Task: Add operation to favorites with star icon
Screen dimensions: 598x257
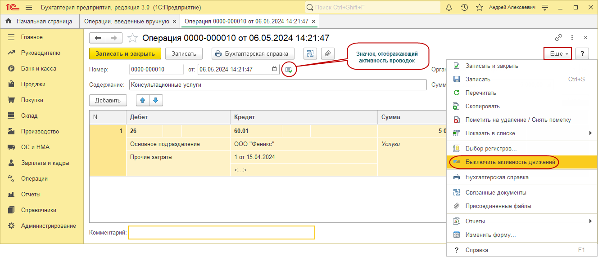Action: [x=132, y=38]
